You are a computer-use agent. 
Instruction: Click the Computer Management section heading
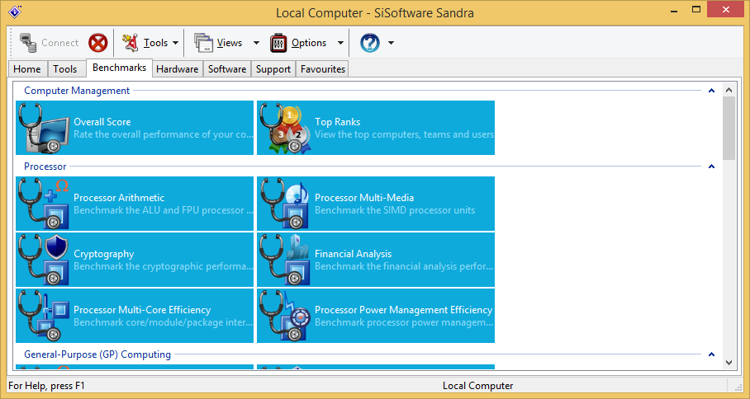77,91
